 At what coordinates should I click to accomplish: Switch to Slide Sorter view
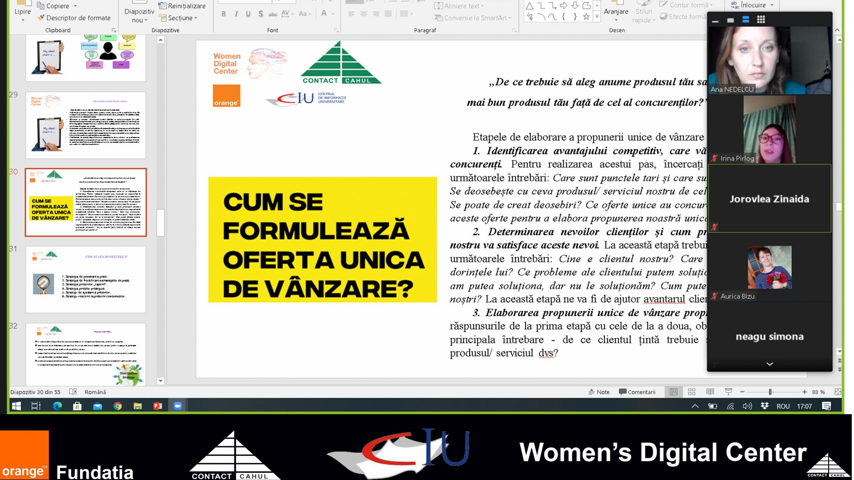coord(692,392)
